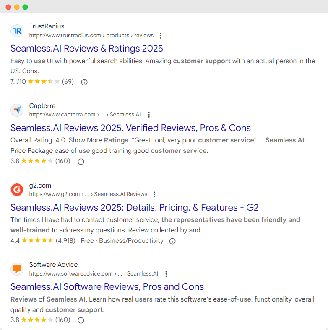Click the TrustRadius site favicon
328x330 pixels.
[17, 31]
